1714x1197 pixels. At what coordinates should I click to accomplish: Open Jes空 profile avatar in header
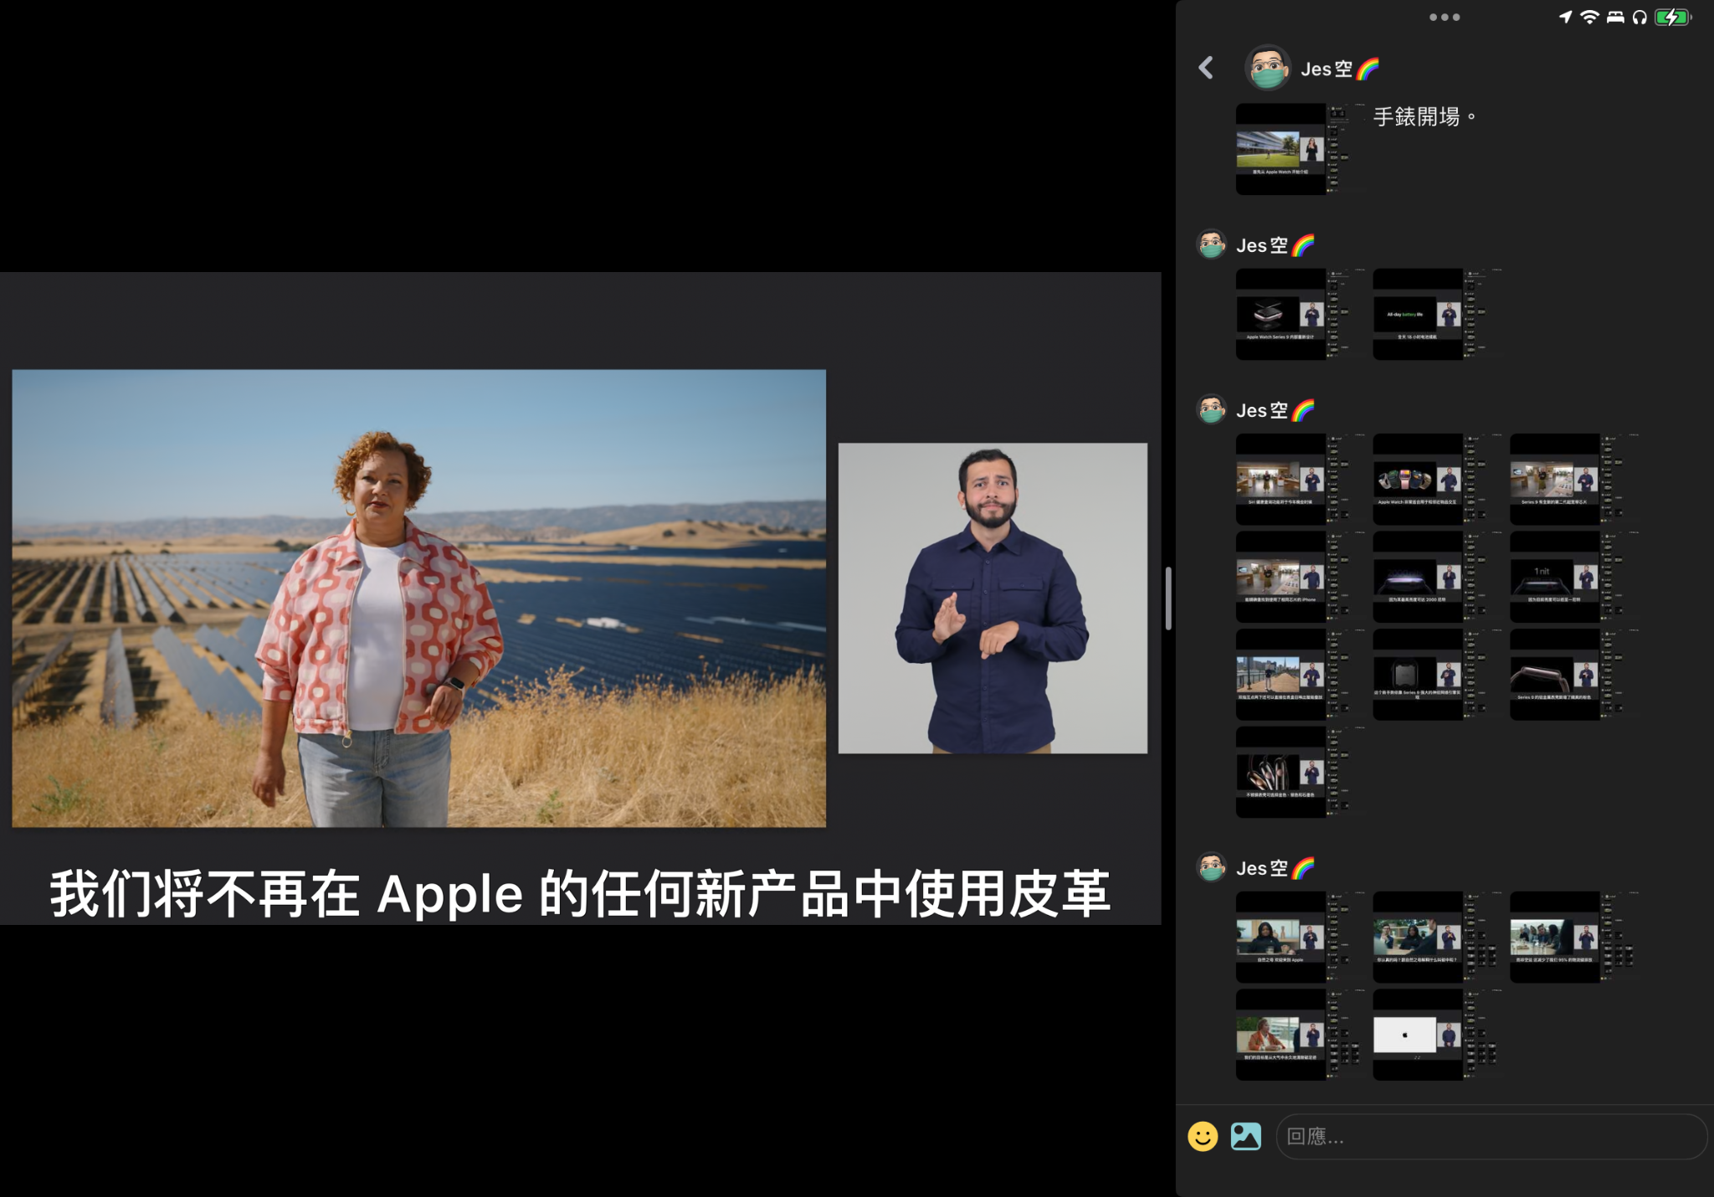[1268, 68]
